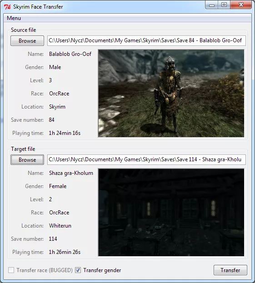This screenshot has width=255, height=283.
Task: Select the target name Shaza gra-Kholum
Action: tap(71, 173)
